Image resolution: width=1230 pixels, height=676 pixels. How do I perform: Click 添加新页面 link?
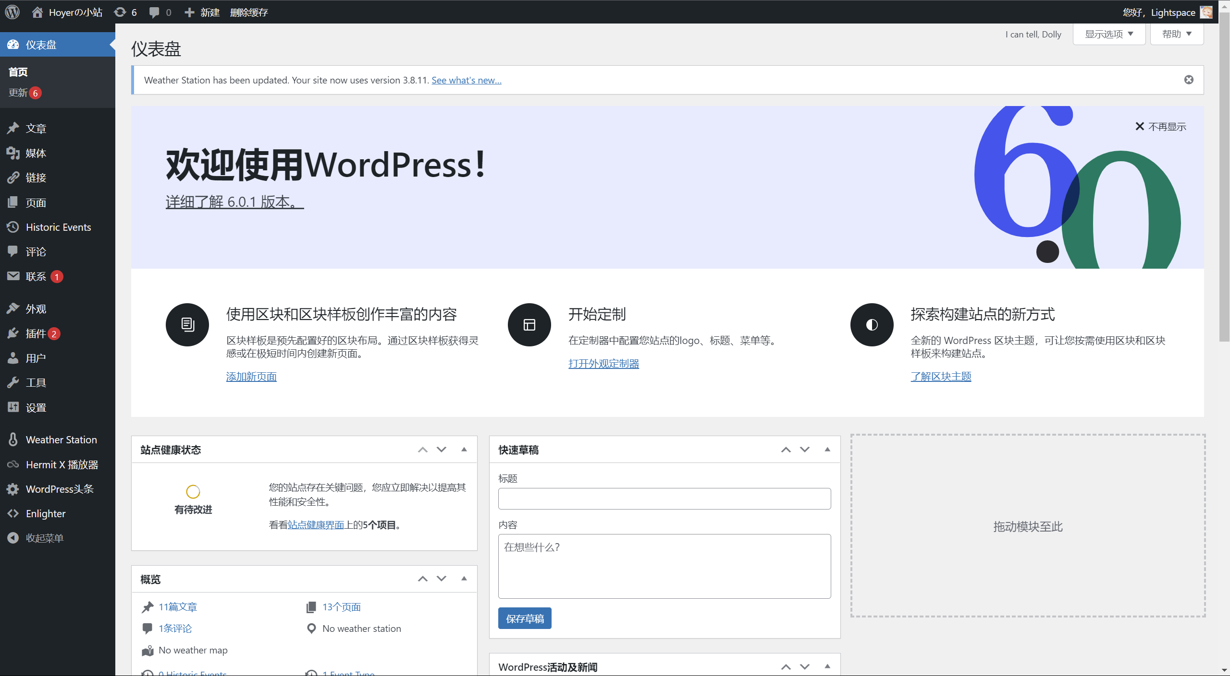coord(251,377)
